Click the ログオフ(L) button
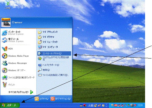The width and height of the screenshot is (152, 108). [x=42, y=99]
